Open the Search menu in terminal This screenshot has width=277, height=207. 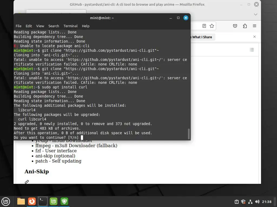[x=54, y=26]
